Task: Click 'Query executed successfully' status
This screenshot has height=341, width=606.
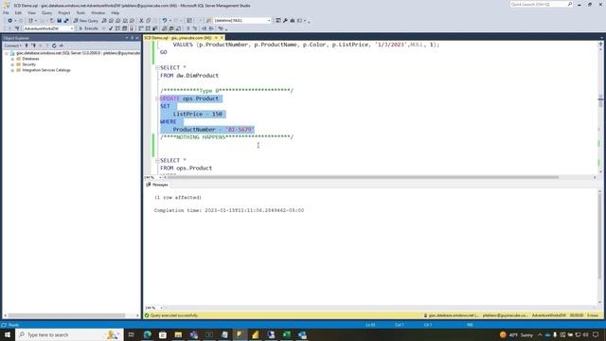Action: tap(174, 315)
